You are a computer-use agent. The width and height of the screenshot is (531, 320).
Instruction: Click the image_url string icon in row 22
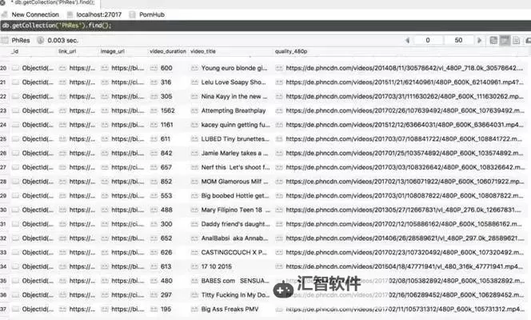[x=105, y=97]
